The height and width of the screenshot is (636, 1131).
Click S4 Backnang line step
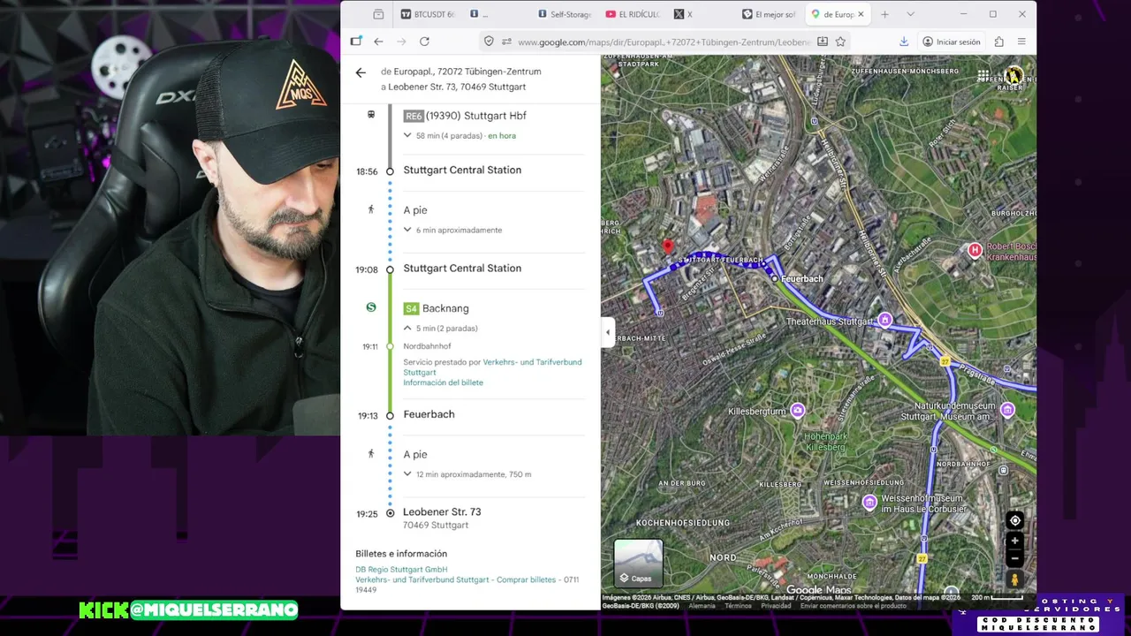coord(436,308)
